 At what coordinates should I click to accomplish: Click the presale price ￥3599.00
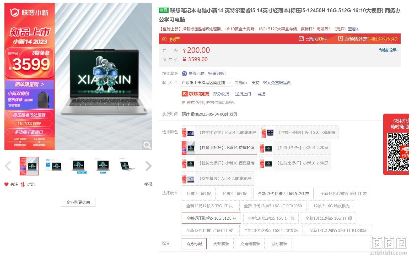pyautogui.click(x=195, y=59)
